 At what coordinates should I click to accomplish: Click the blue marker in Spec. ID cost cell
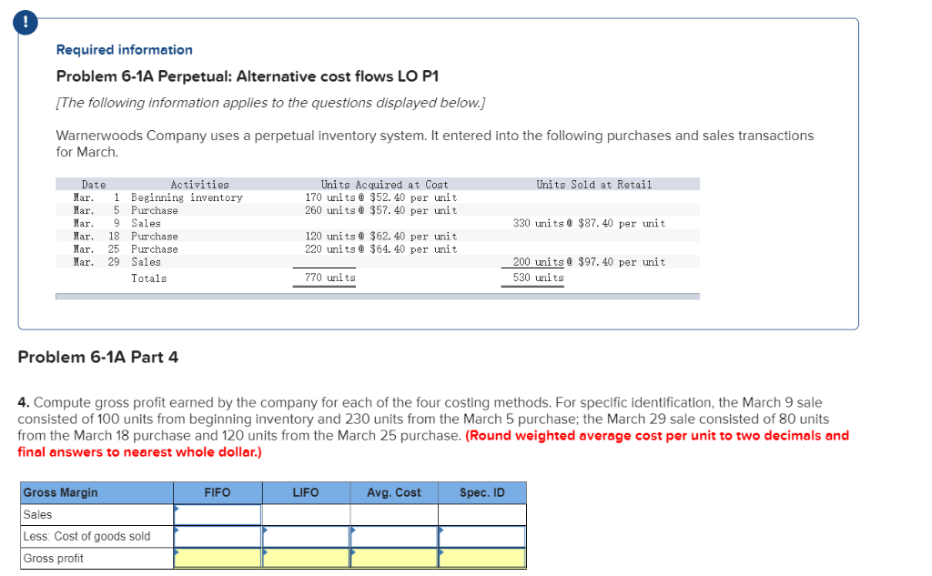pos(441,531)
